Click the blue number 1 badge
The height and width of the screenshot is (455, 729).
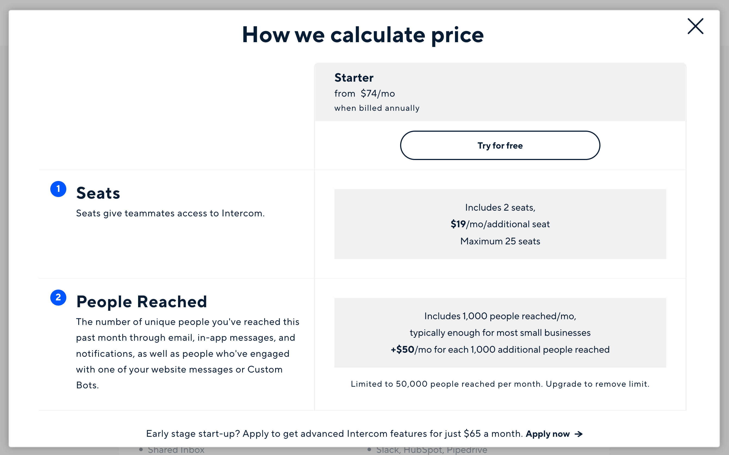pos(58,189)
